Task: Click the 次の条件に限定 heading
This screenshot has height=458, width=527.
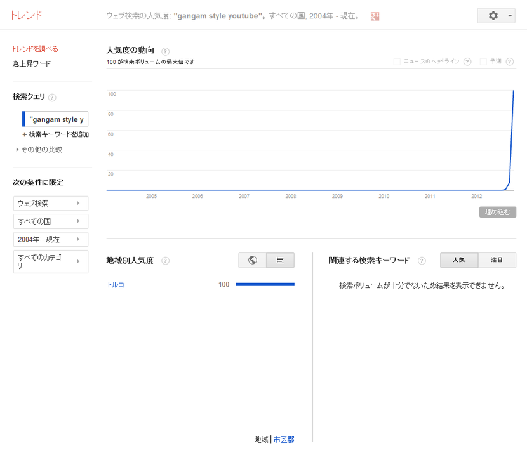Action: [38, 182]
